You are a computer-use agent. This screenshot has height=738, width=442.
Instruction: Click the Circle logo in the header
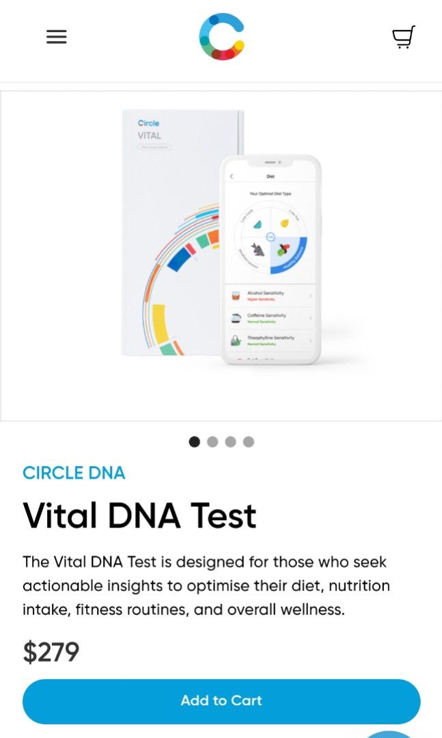click(x=221, y=36)
